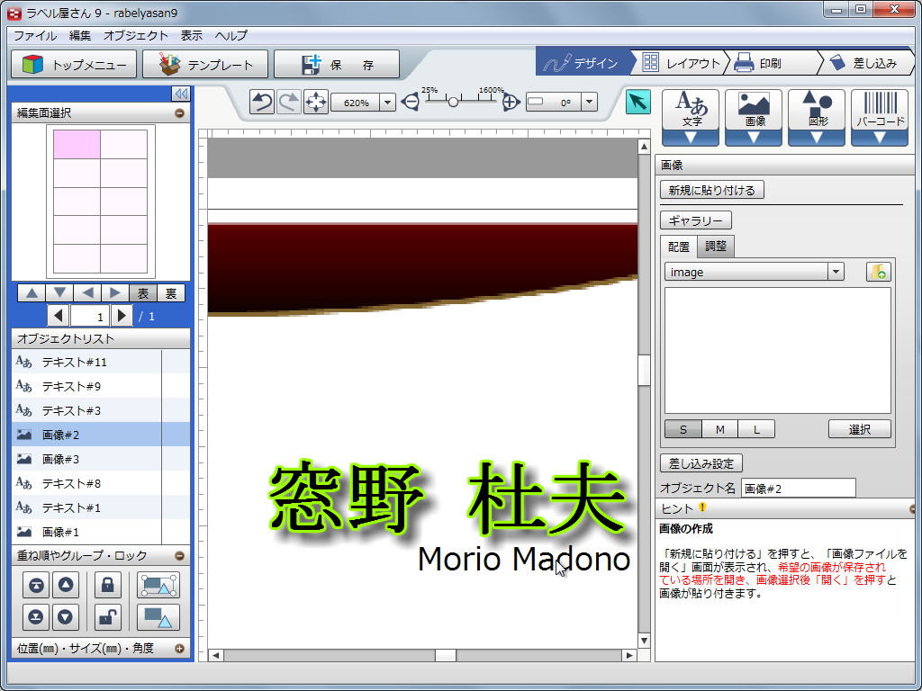
Task: Open the 表示 menu
Action: [191, 35]
